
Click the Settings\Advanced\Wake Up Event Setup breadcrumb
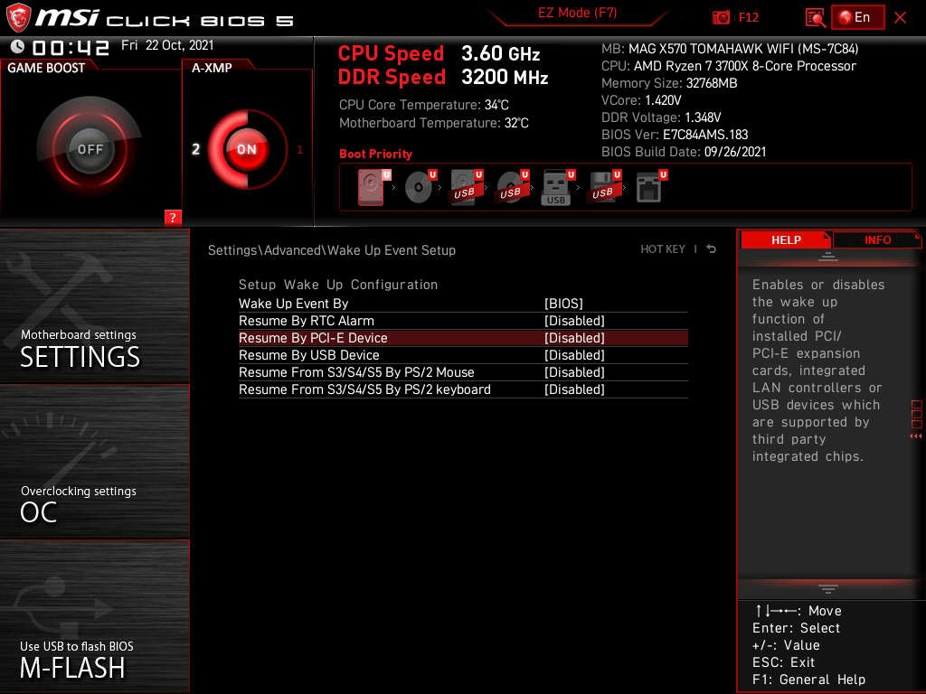331,250
